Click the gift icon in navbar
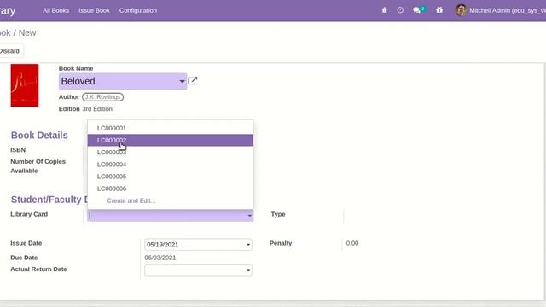The image size is (546, 307). click(439, 10)
